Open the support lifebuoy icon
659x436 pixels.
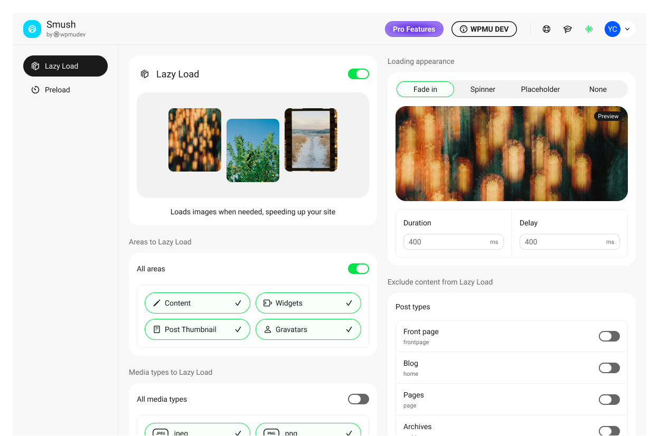(547, 29)
